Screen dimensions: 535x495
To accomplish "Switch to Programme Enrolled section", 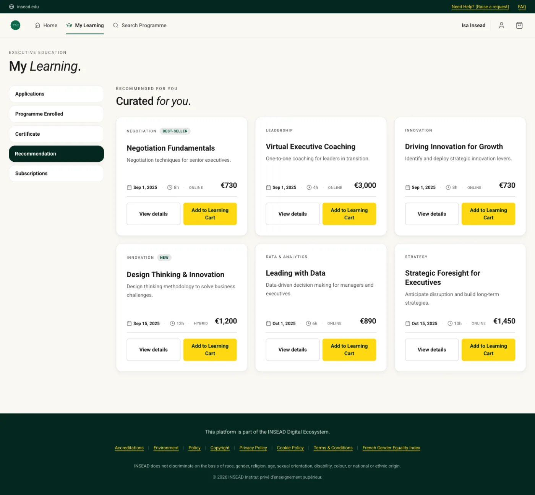I will (57, 114).
